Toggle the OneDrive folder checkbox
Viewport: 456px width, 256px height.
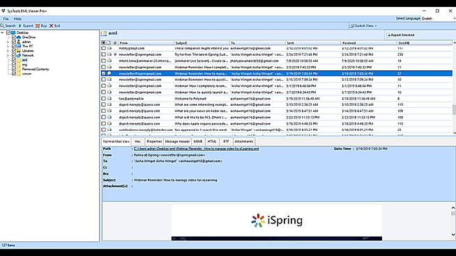(x=14, y=37)
